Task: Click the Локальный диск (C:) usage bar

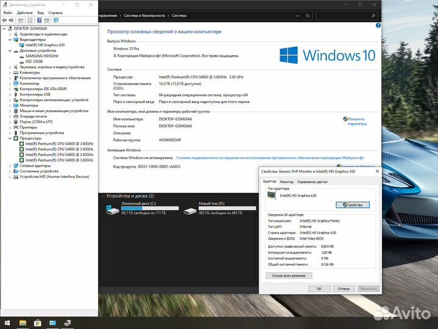Action: 150,208
